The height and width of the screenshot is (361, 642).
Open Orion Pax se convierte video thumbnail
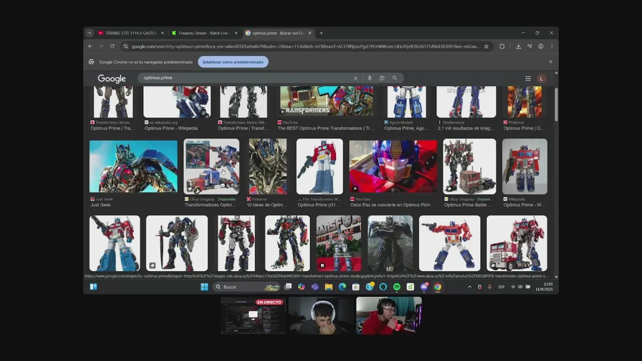pos(393,166)
